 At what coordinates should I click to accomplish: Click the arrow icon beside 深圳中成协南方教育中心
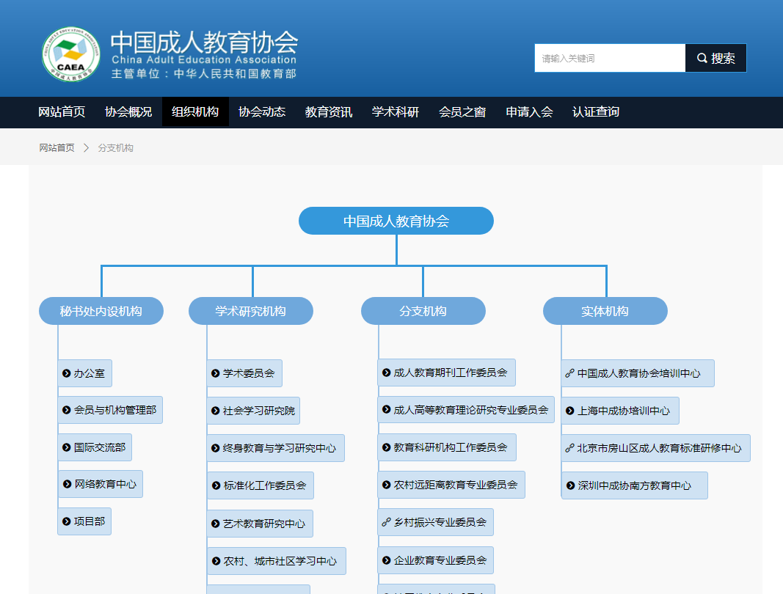(x=571, y=485)
